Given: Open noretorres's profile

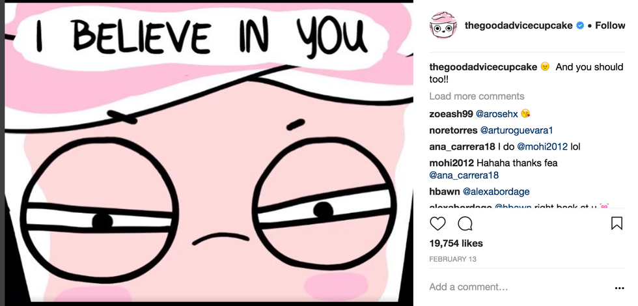Looking at the screenshot, I should pos(453,131).
